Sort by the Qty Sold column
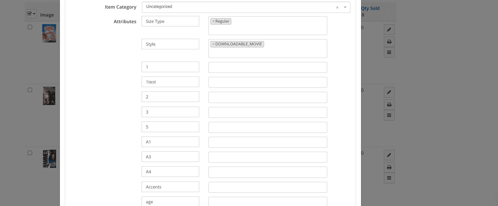The width and height of the screenshot is (498, 206). click(x=363, y=15)
